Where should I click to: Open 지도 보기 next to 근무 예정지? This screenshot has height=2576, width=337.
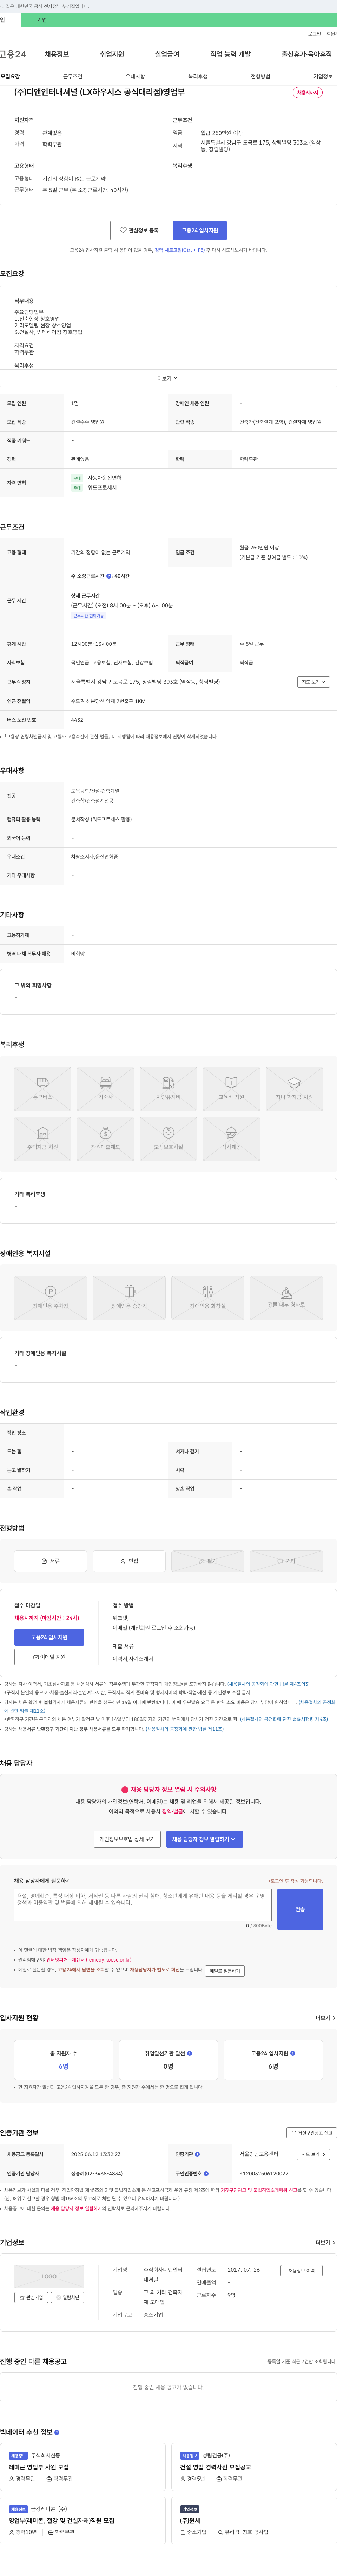pos(313,682)
